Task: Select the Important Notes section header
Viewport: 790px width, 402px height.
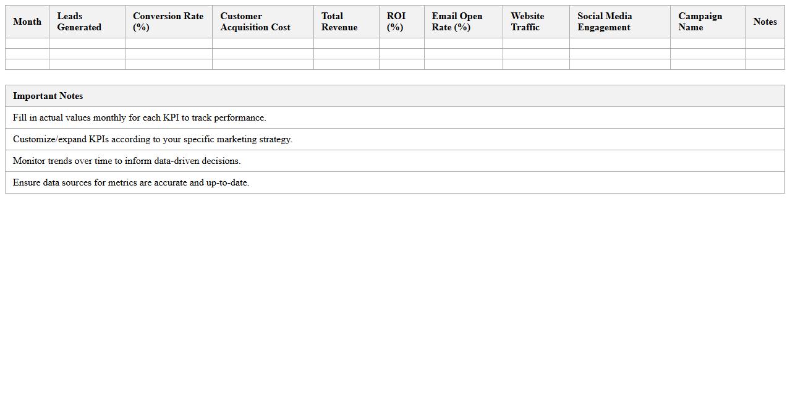Action: pos(48,96)
